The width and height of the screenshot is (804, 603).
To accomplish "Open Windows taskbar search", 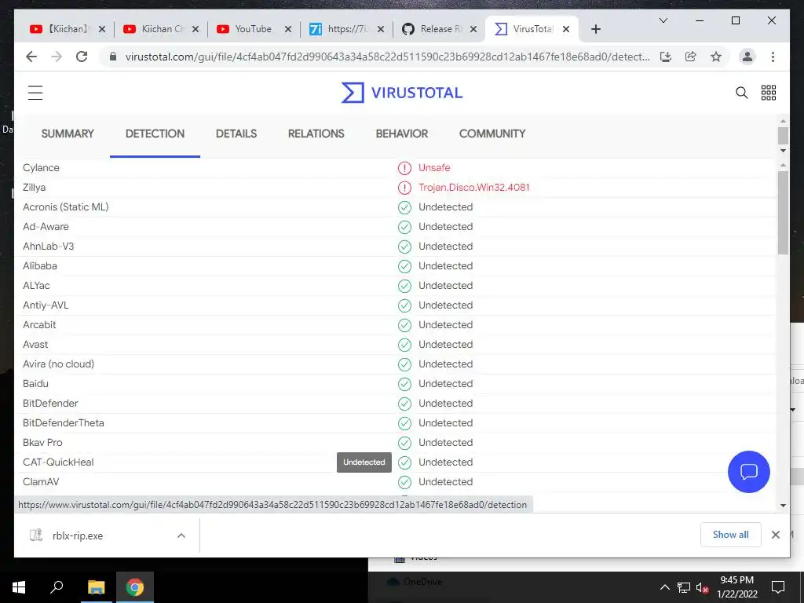I will click(57, 587).
